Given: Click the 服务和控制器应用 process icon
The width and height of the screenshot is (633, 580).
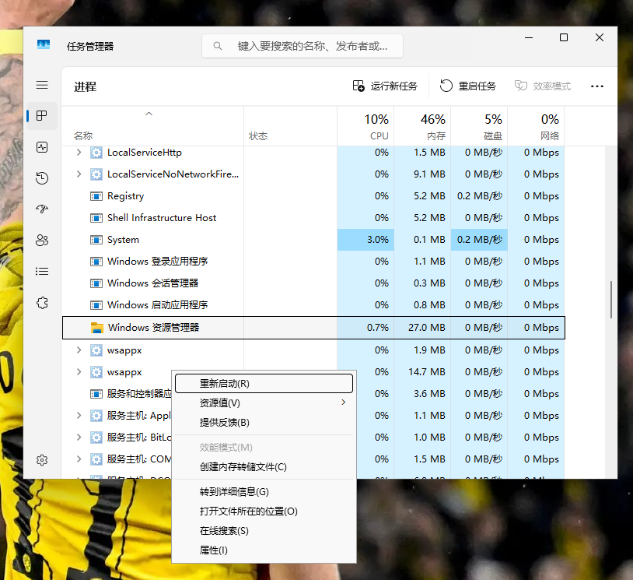Looking at the screenshot, I should coord(96,394).
